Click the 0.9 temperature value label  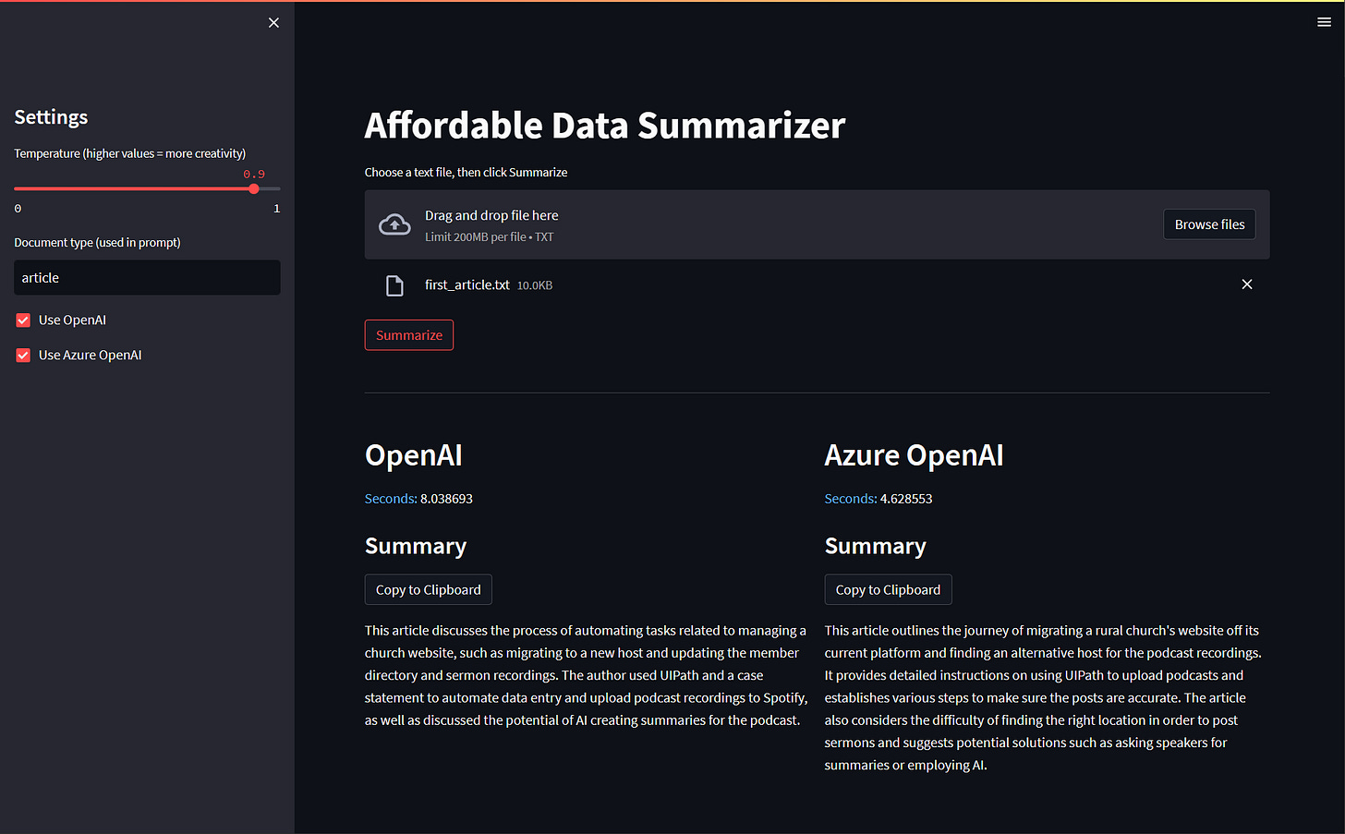pos(254,174)
